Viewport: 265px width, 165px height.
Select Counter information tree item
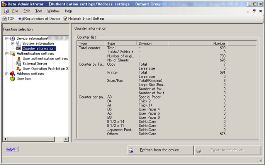[x=39, y=49]
